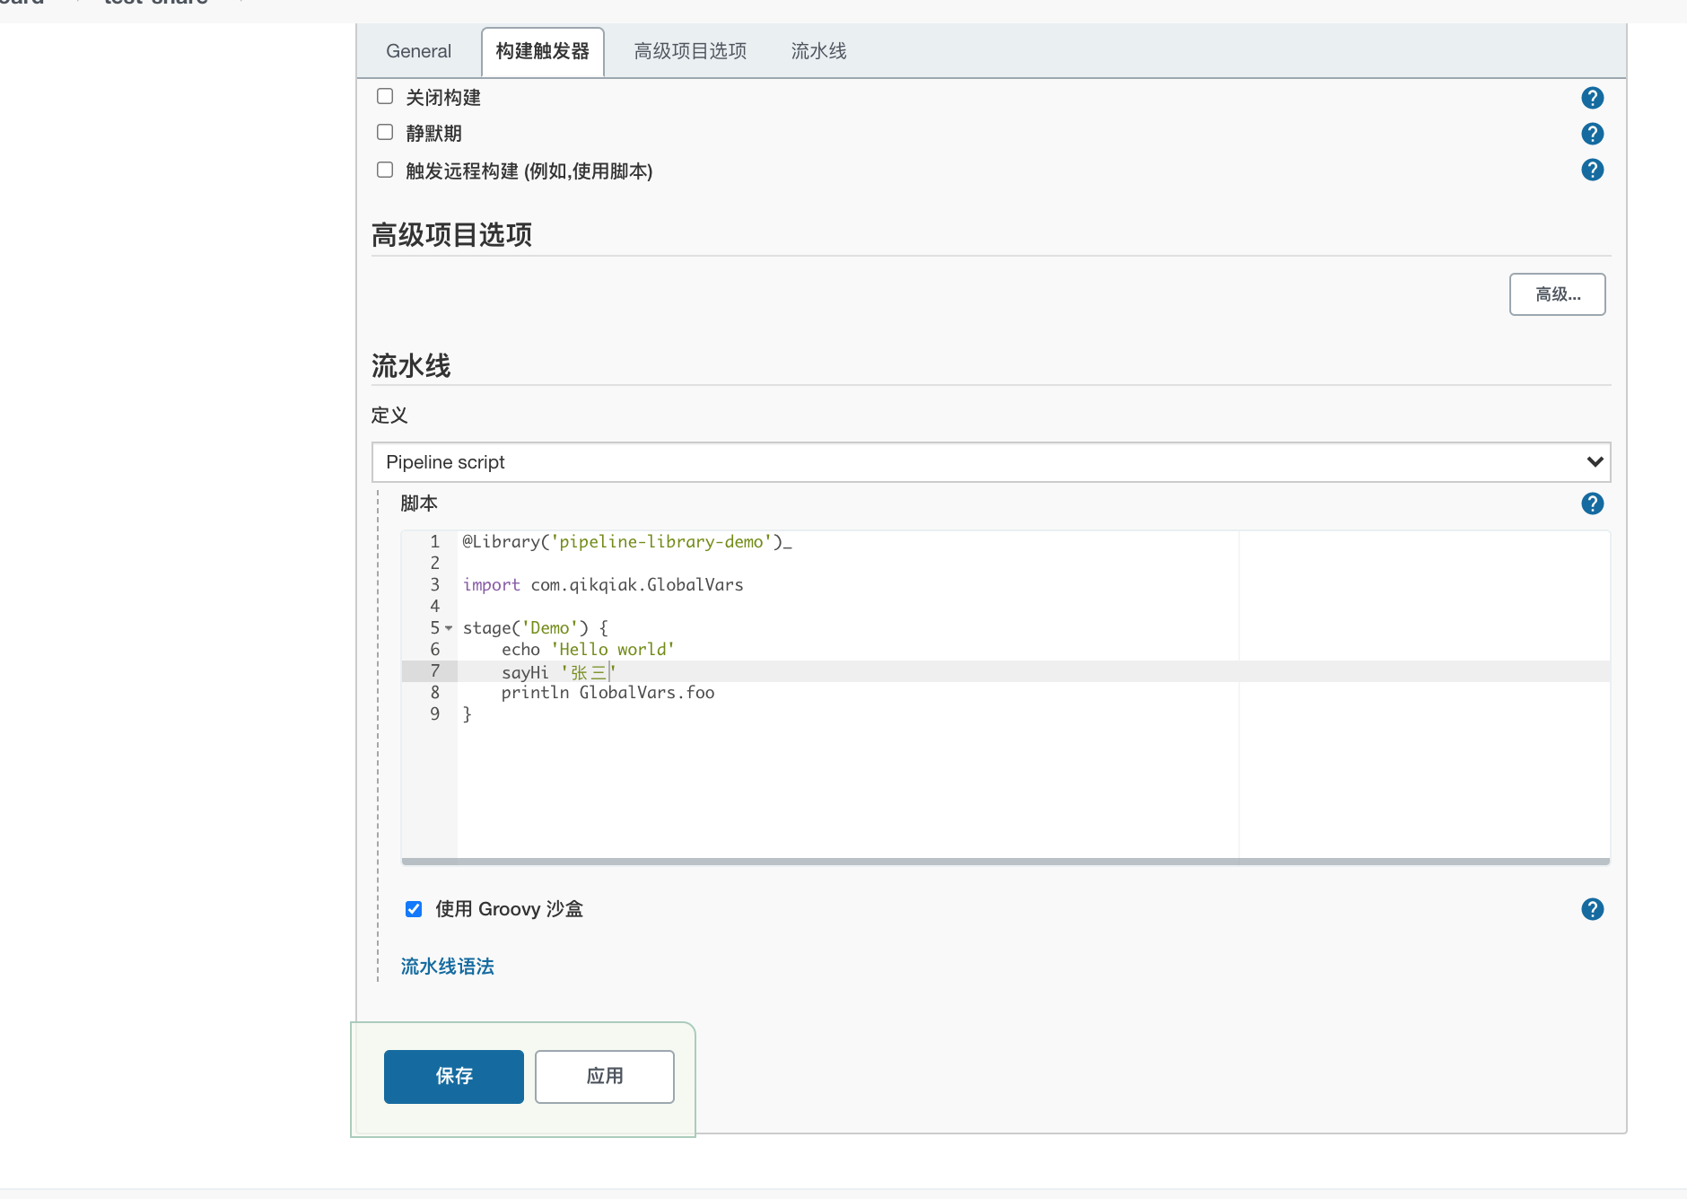Open the Pipeline script definition dropdown

pos(991,462)
